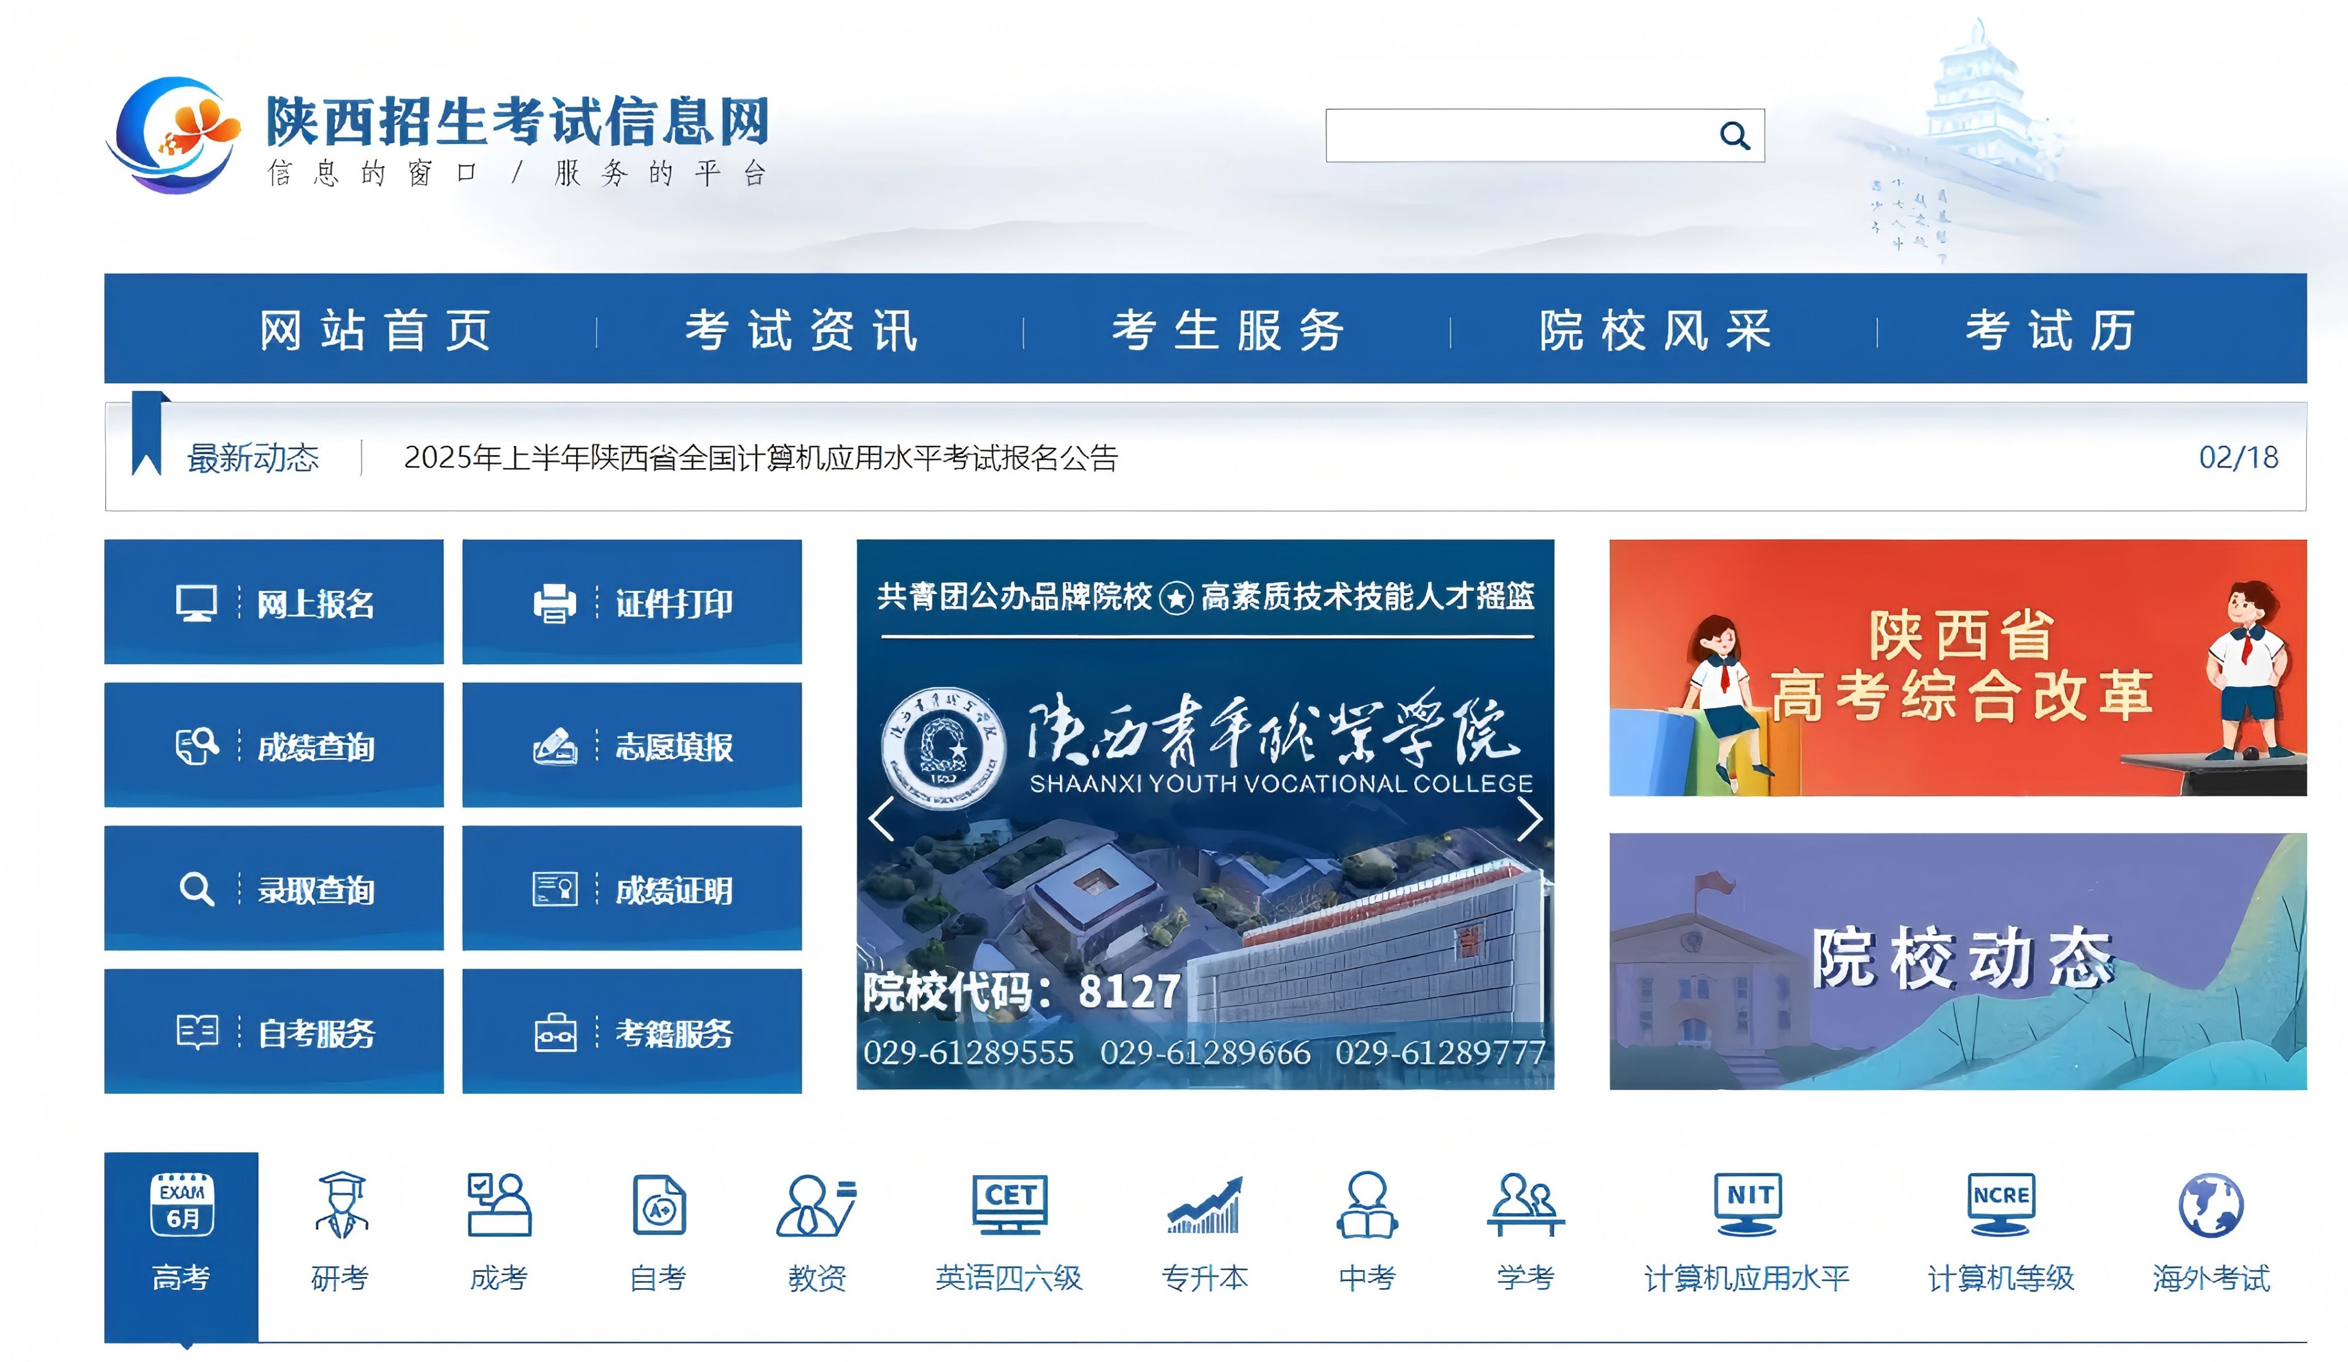Click into the site search input field
The height and width of the screenshot is (1362, 2348).
click(1519, 136)
